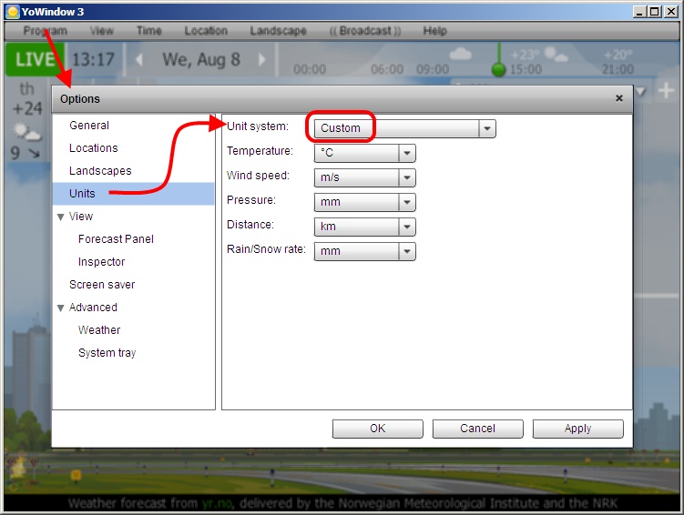Viewport: 684px width, 515px height.
Task: Maximize the YoWindow window
Action: (x=655, y=12)
